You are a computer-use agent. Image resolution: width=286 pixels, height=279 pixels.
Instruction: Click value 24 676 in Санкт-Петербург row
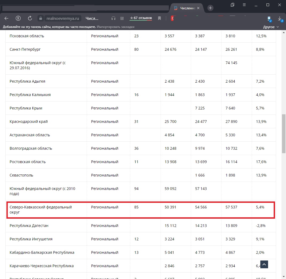tap(170, 49)
